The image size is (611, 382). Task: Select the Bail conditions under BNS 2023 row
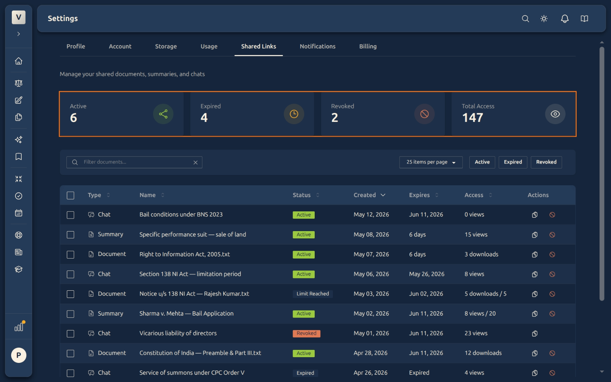pos(70,215)
